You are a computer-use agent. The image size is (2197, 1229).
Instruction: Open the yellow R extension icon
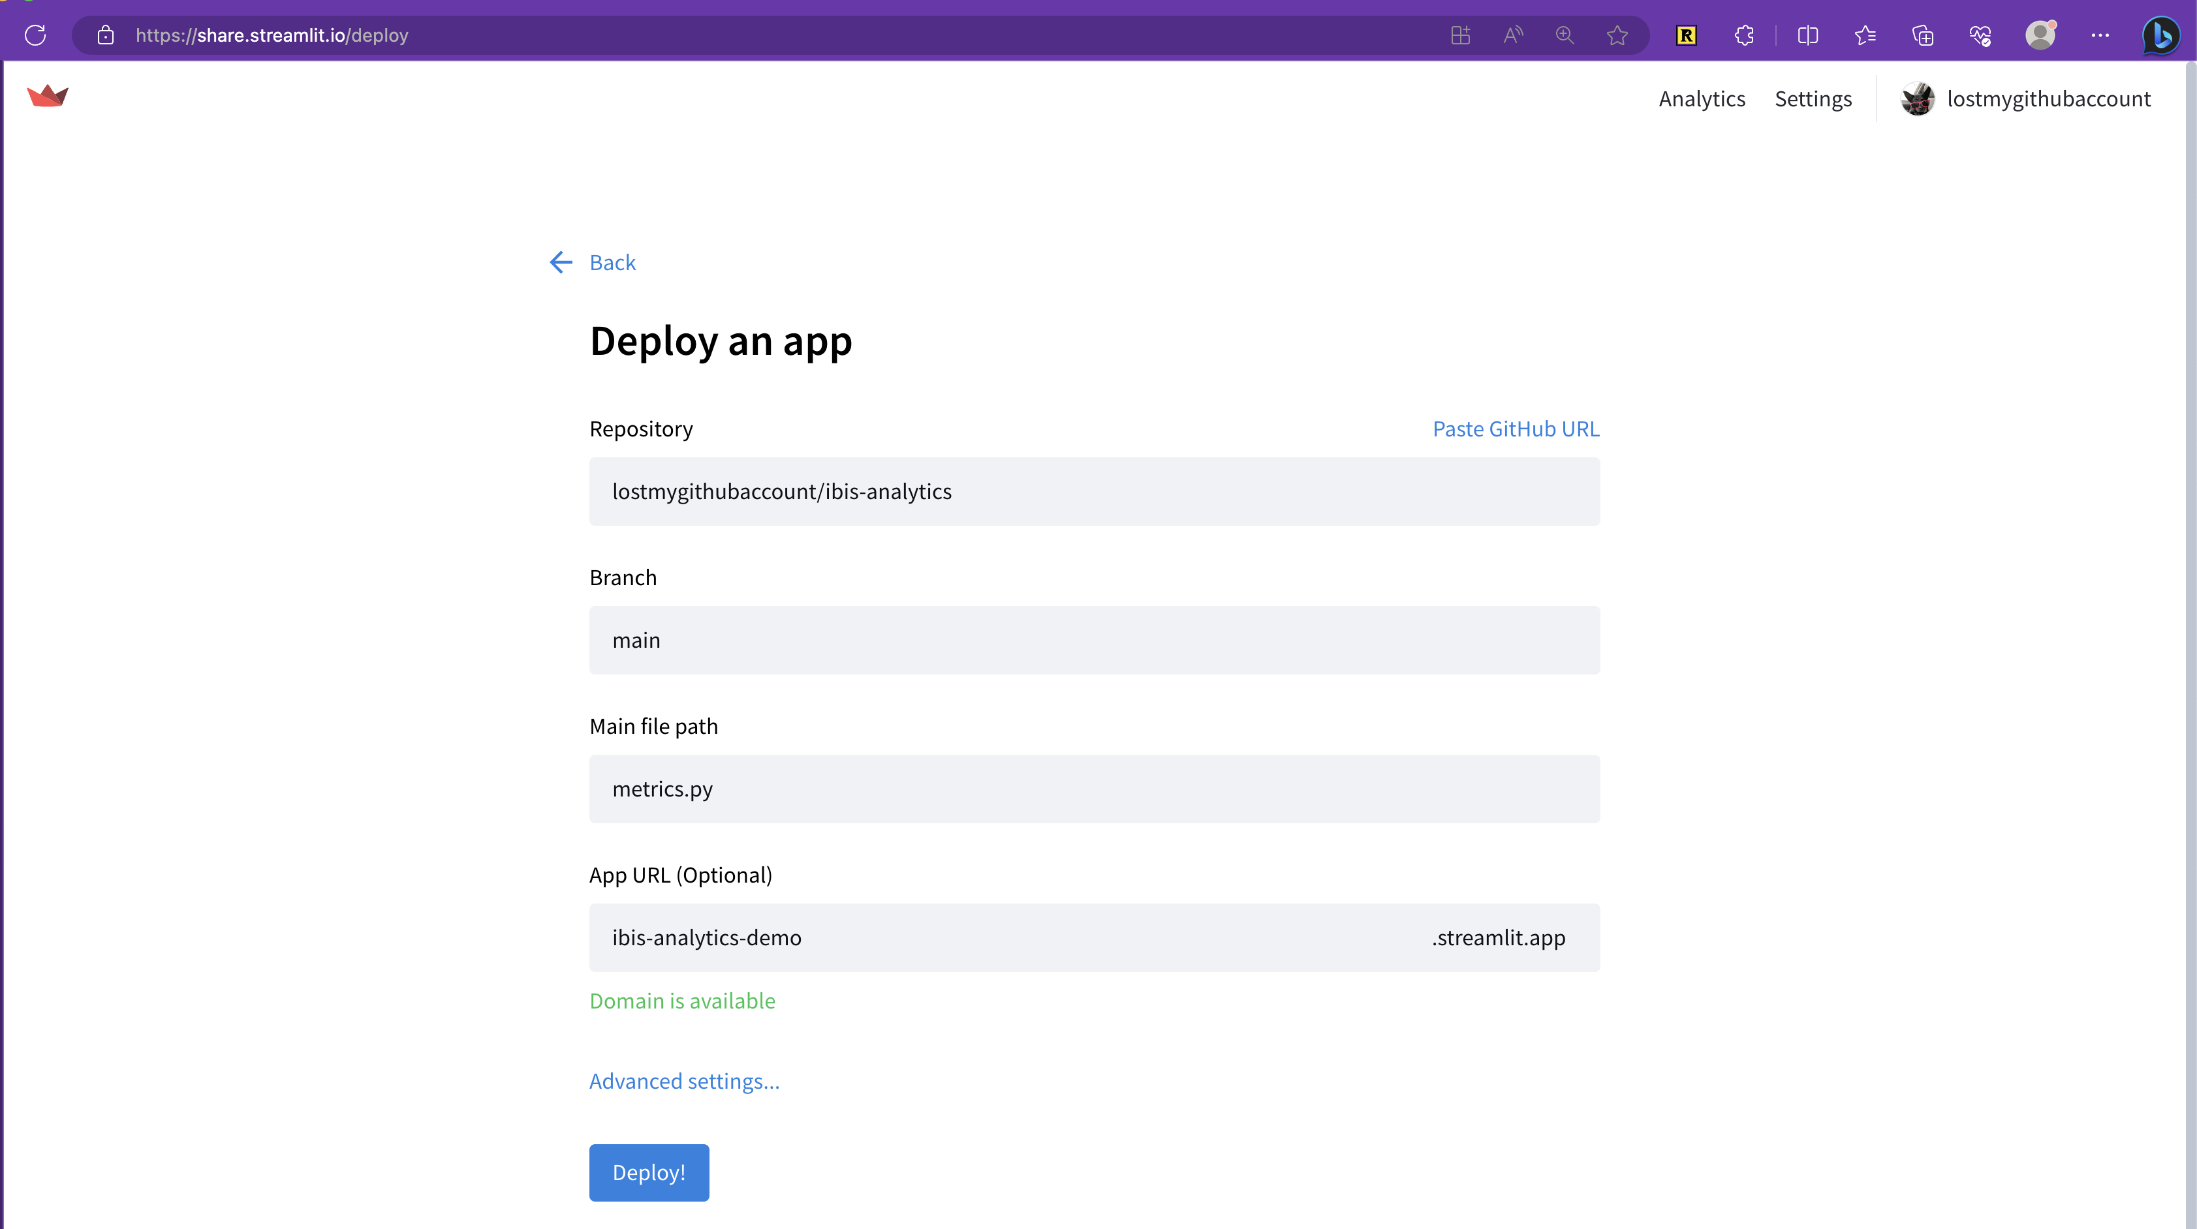(1686, 35)
